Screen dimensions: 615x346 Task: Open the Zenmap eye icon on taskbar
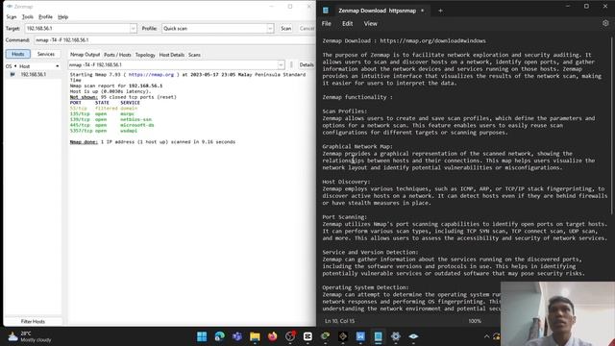pos(413,336)
